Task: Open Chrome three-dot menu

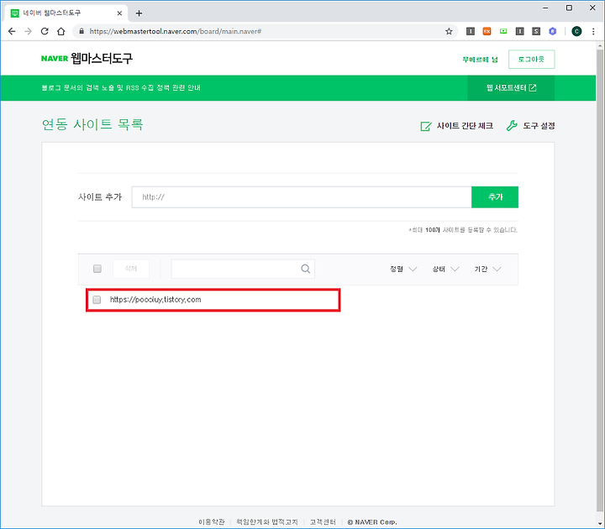Action: click(x=593, y=31)
